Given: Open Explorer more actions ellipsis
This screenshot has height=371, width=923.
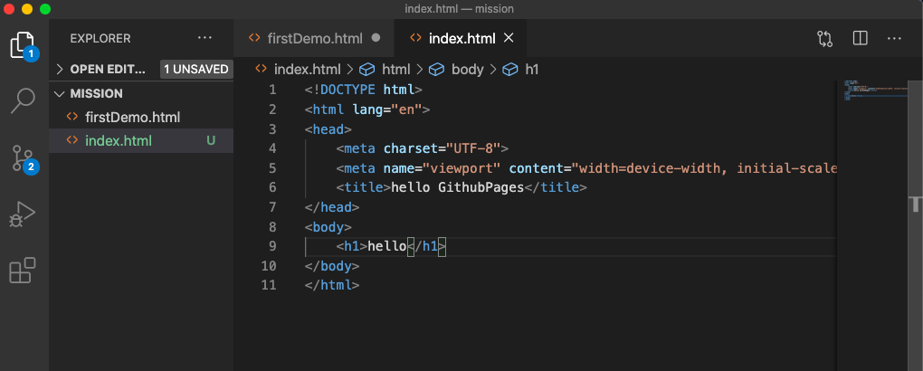Looking at the screenshot, I should [x=205, y=38].
